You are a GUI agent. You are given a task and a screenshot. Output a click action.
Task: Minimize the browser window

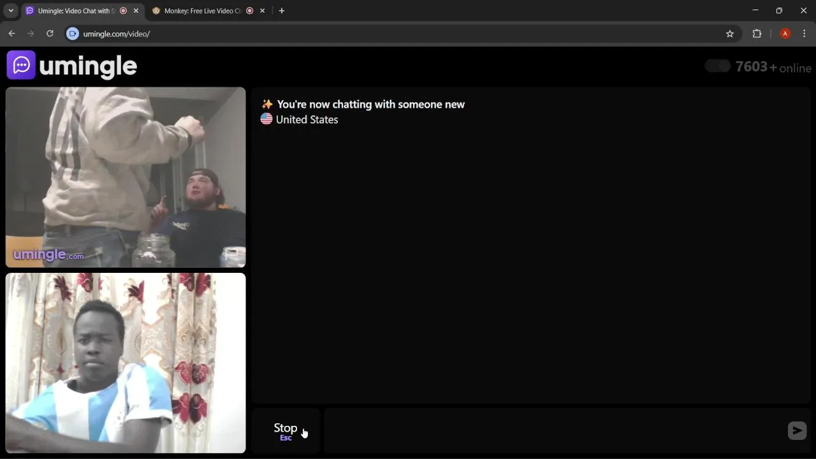tap(755, 10)
